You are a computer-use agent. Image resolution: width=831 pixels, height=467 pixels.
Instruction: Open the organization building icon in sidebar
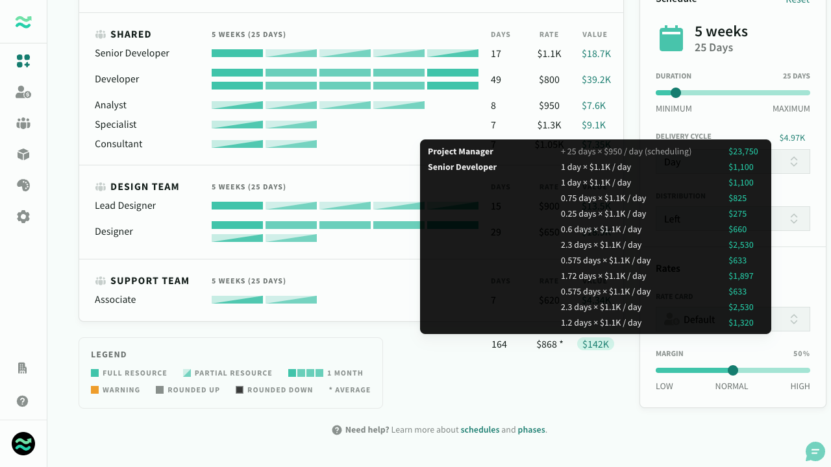click(x=23, y=368)
